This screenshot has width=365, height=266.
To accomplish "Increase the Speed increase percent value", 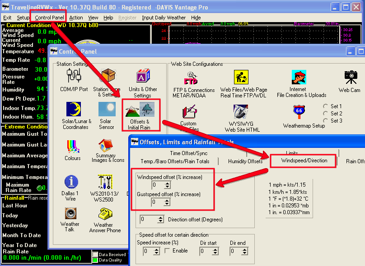I will point(157,249).
